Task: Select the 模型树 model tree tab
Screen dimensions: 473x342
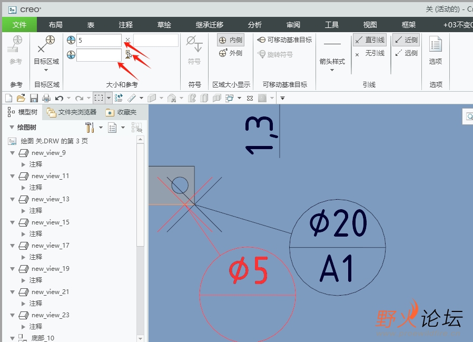Action: [22, 112]
